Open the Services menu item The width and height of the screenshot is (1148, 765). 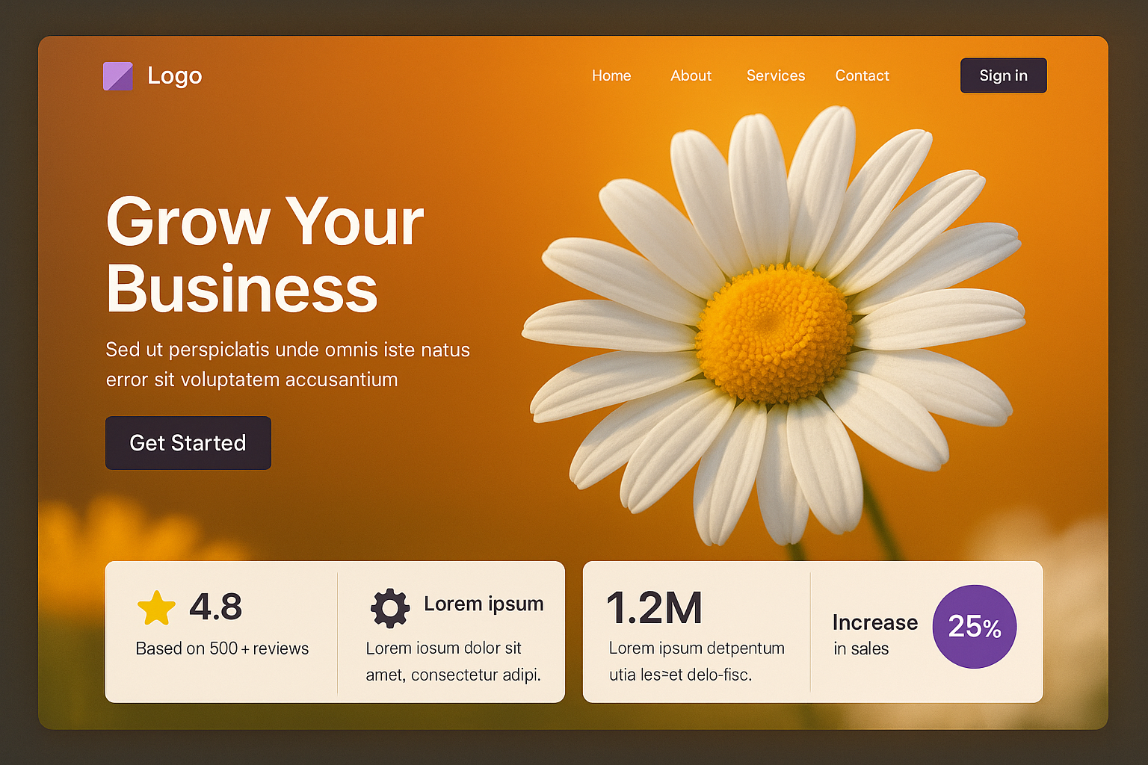[775, 75]
